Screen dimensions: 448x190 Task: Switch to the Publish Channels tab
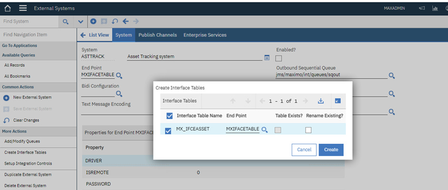(x=158, y=35)
